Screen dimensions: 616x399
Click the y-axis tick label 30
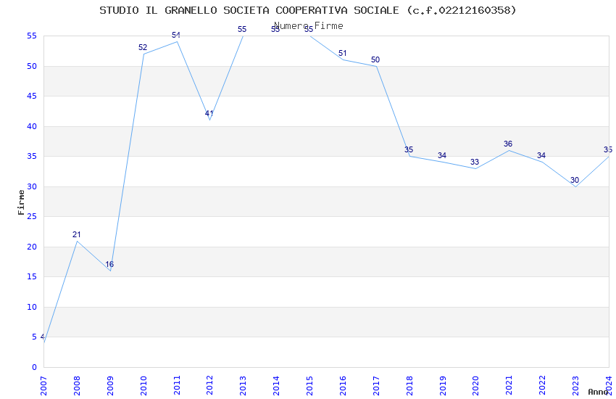32,186
